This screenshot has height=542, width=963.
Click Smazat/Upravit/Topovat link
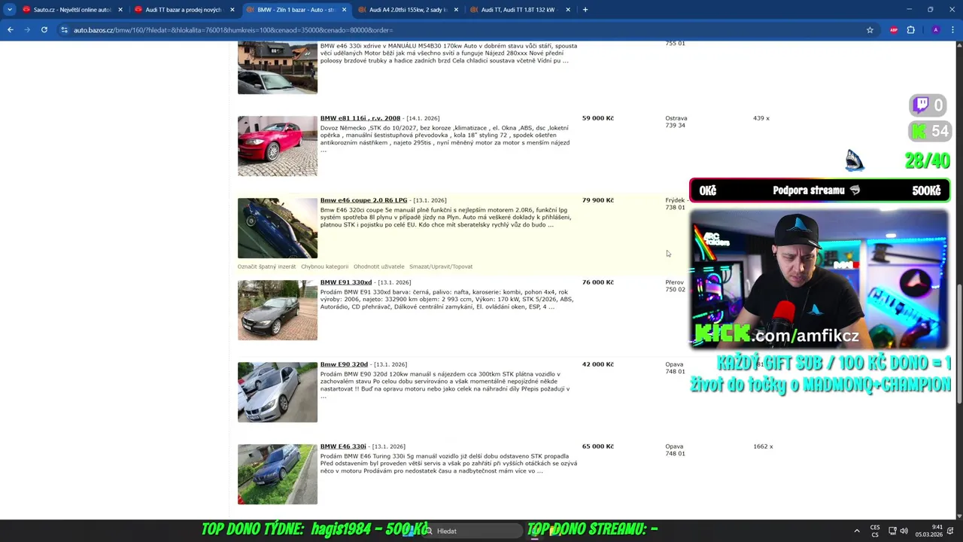[x=441, y=266]
